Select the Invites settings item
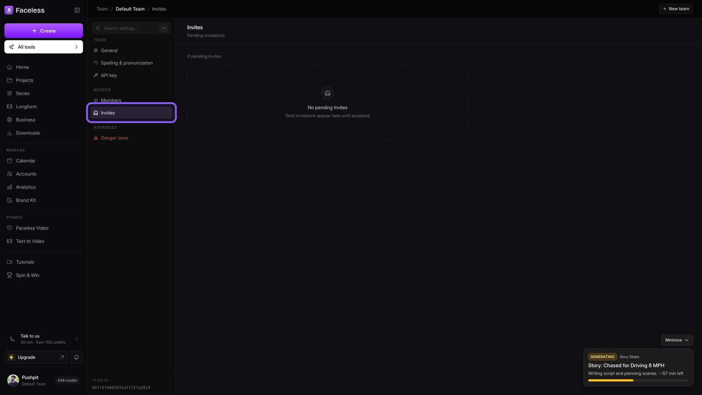The image size is (702, 395). pos(132,113)
